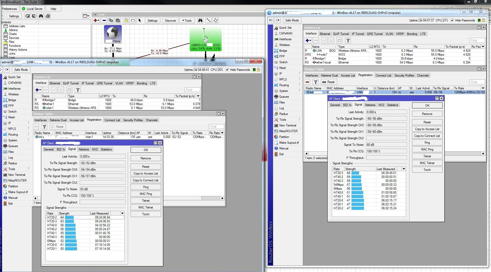This screenshot has width=491, height=272.
Task: Select the ether1-local row in the Interface List
Action: click(x=394, y=62)
